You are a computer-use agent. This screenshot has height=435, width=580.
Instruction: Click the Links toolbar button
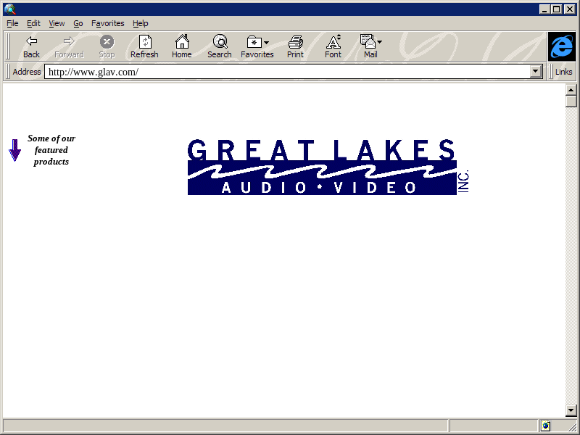click(x=563, y=72)
